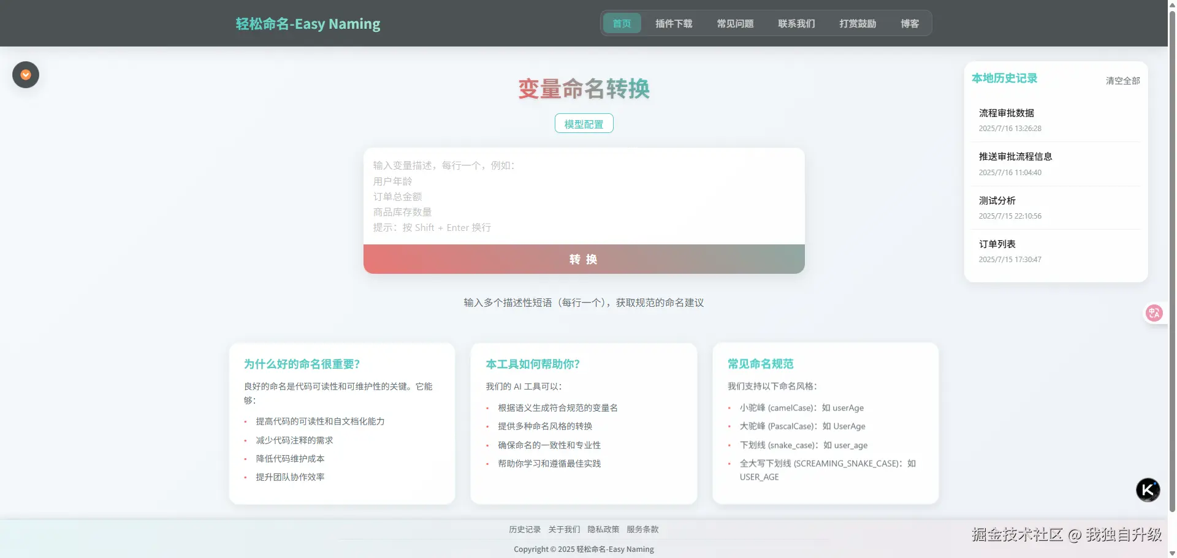1177x558 pixels.
Task: Open the 隐私政策 privacy policy link
Action: 603,529
